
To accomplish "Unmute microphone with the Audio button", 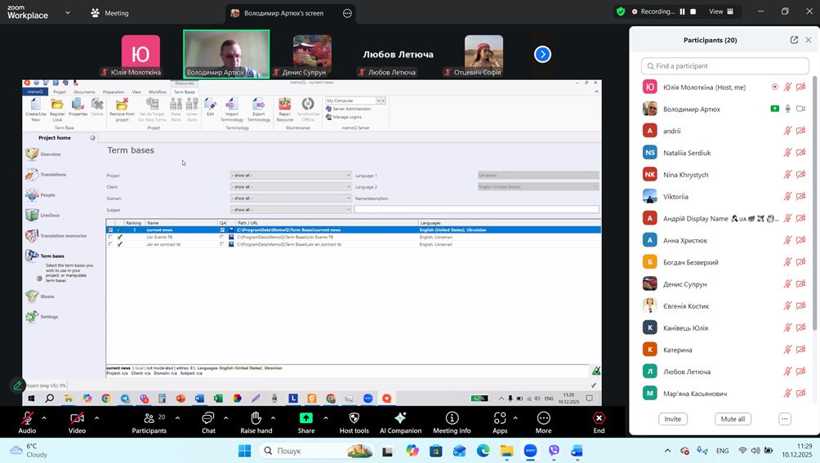I will (x=27, y=418).
